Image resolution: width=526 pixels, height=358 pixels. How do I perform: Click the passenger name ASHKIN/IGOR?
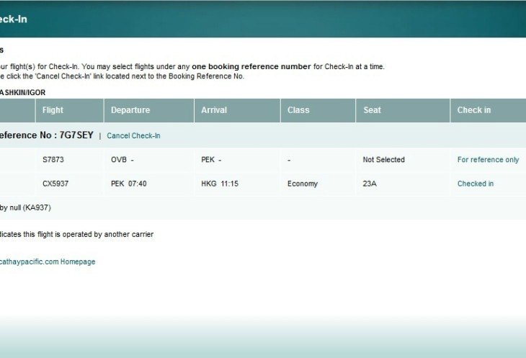point(22,92)
